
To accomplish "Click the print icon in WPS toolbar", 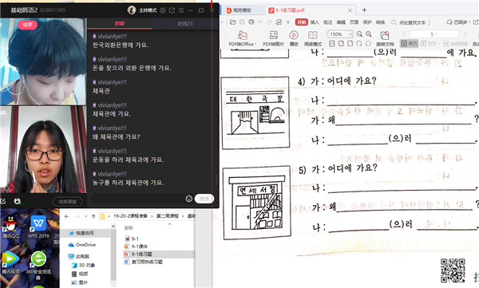I will pyautogui.click(x=251, y=22).
